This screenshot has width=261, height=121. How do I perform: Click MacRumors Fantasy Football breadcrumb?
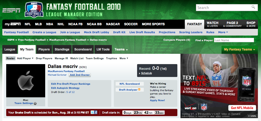[x=68, y=40]
